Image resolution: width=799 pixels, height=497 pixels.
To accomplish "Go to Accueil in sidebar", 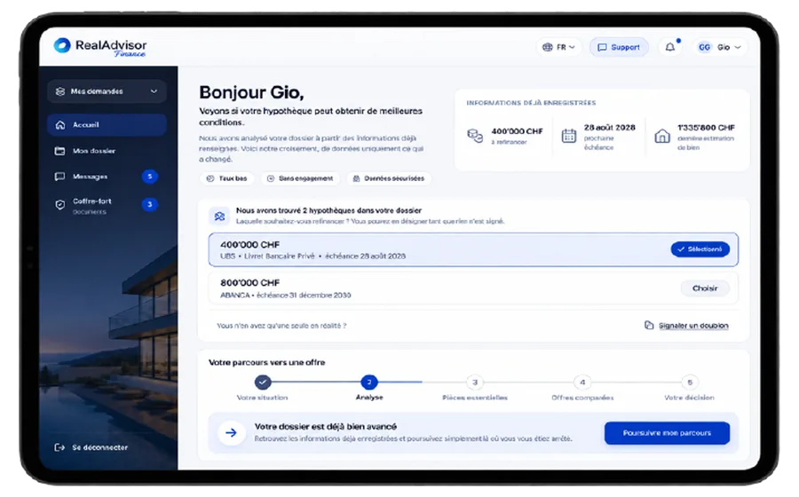I will click(x=107, y=125).
